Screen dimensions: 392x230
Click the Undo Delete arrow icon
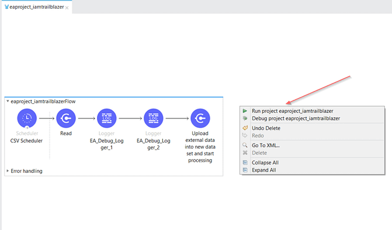pyautogui.click(x=245, y=128)
